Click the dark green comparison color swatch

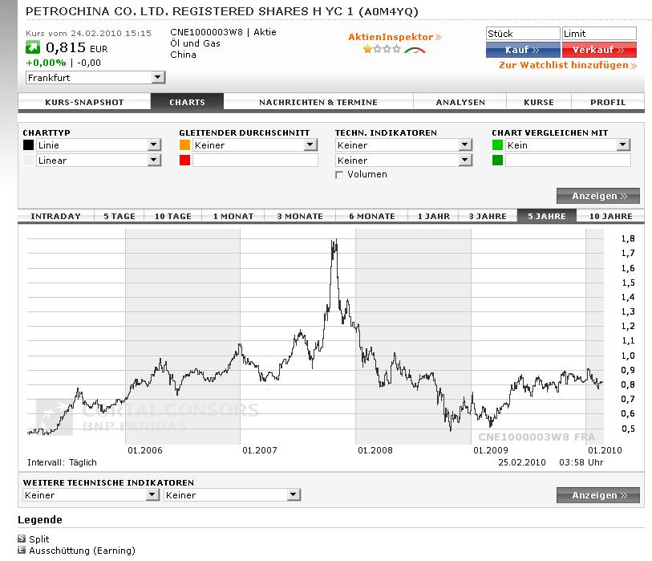pos(497,161)
